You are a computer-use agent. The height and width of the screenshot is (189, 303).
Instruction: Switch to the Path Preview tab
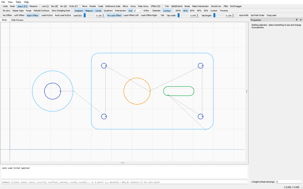(17, 20)
